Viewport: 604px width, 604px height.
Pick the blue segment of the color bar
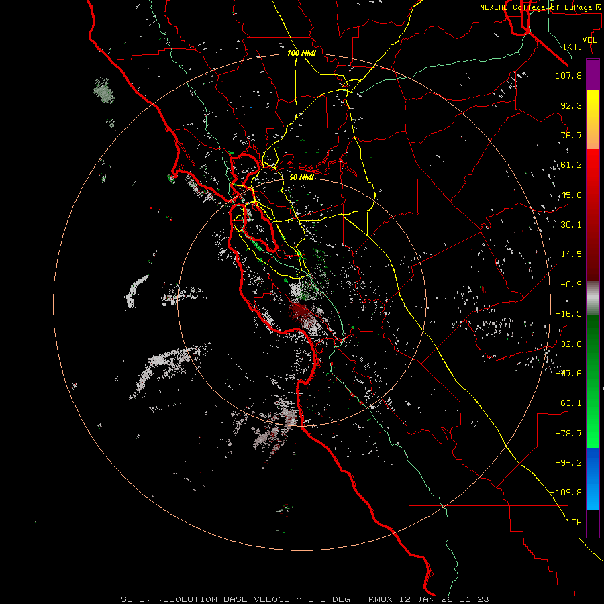(x=593, y=479)
